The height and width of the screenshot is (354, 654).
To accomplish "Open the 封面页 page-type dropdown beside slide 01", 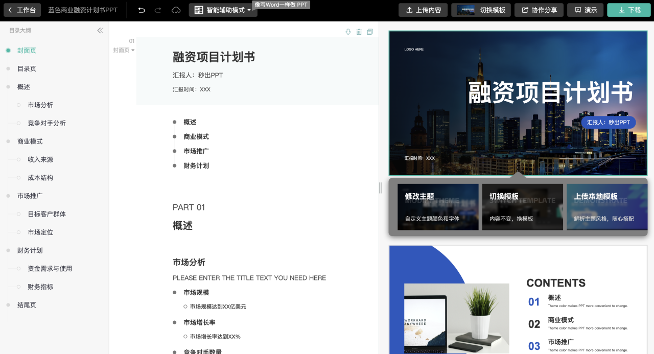I will [124, 50].
